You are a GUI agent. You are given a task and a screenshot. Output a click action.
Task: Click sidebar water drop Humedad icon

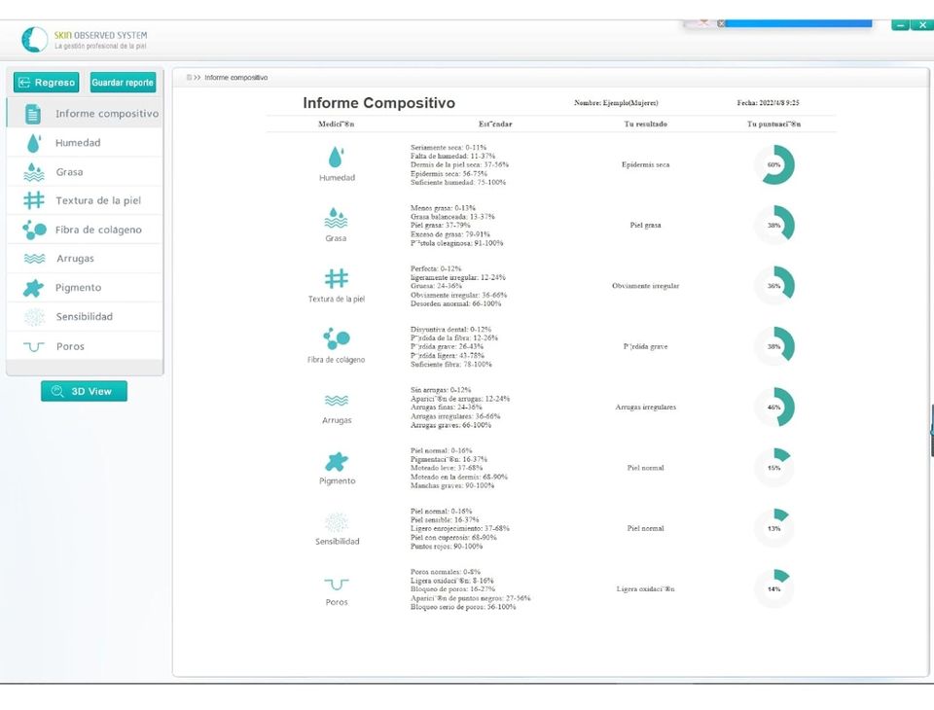click(x=34, y=143)
